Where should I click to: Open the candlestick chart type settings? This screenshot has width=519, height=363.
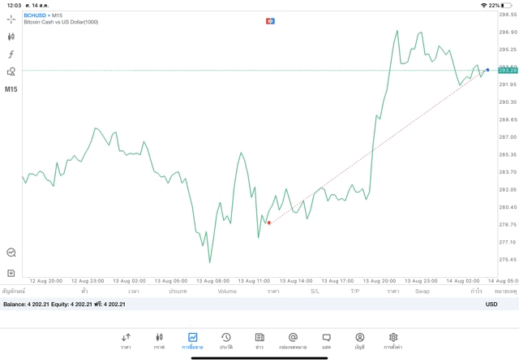point(11,37)
